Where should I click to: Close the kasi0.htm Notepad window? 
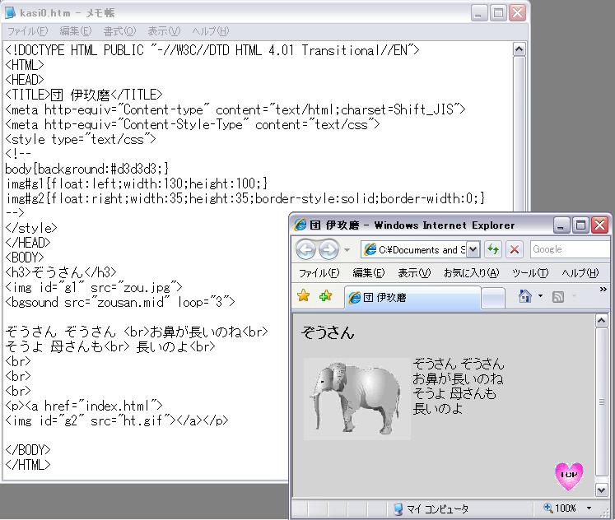click(517, 13)
